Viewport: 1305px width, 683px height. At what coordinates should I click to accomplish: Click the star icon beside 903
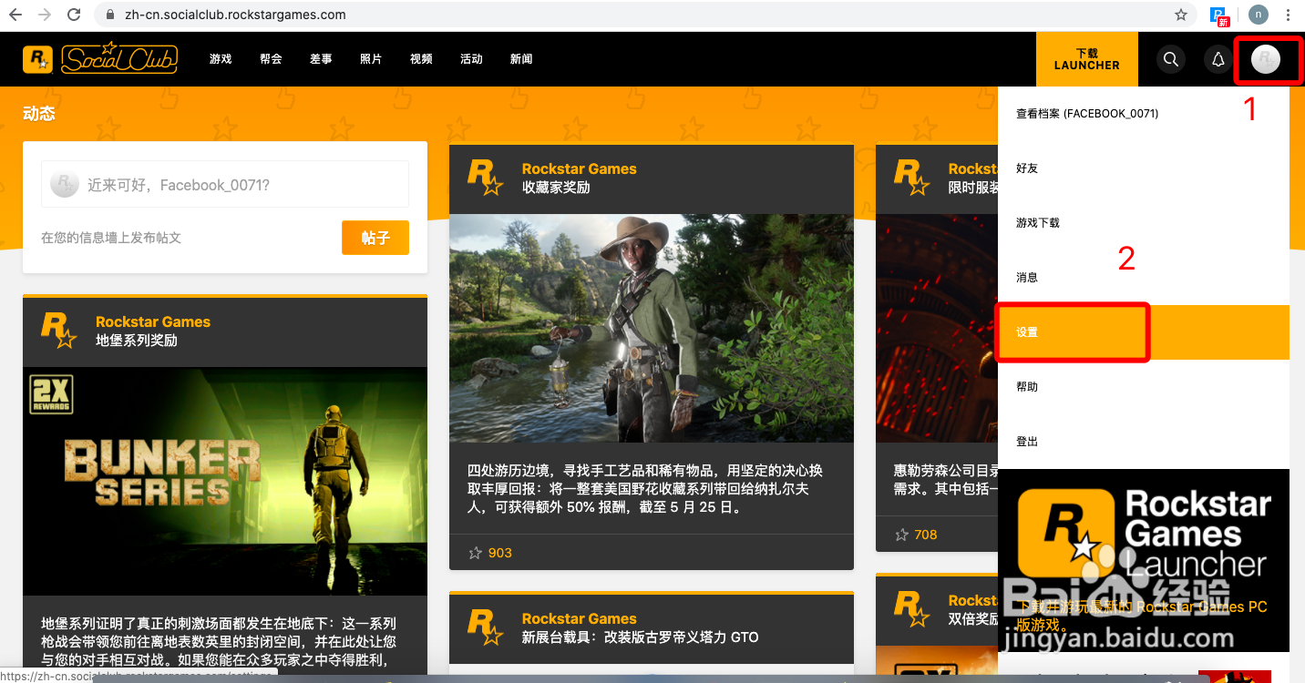[475, 553]
